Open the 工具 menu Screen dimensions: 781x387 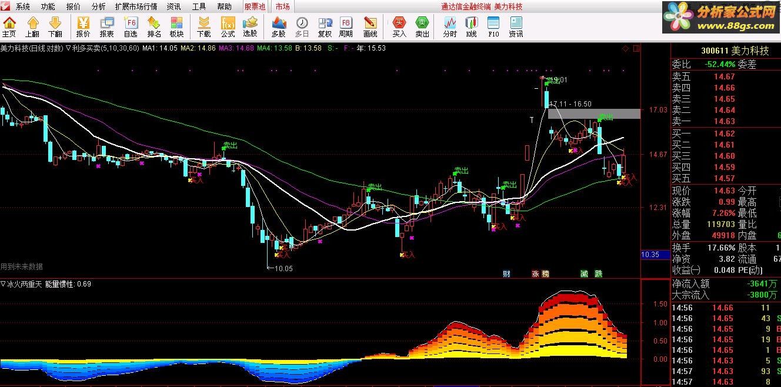pyautogui.click(x=199, y=7)
